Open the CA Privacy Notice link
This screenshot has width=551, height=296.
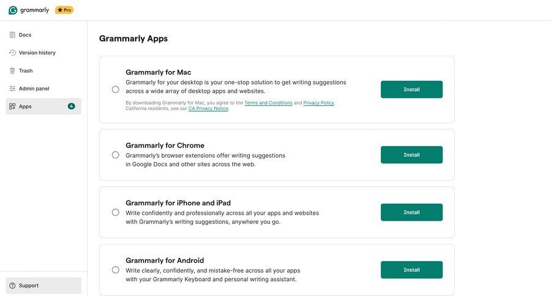point(208,108)
